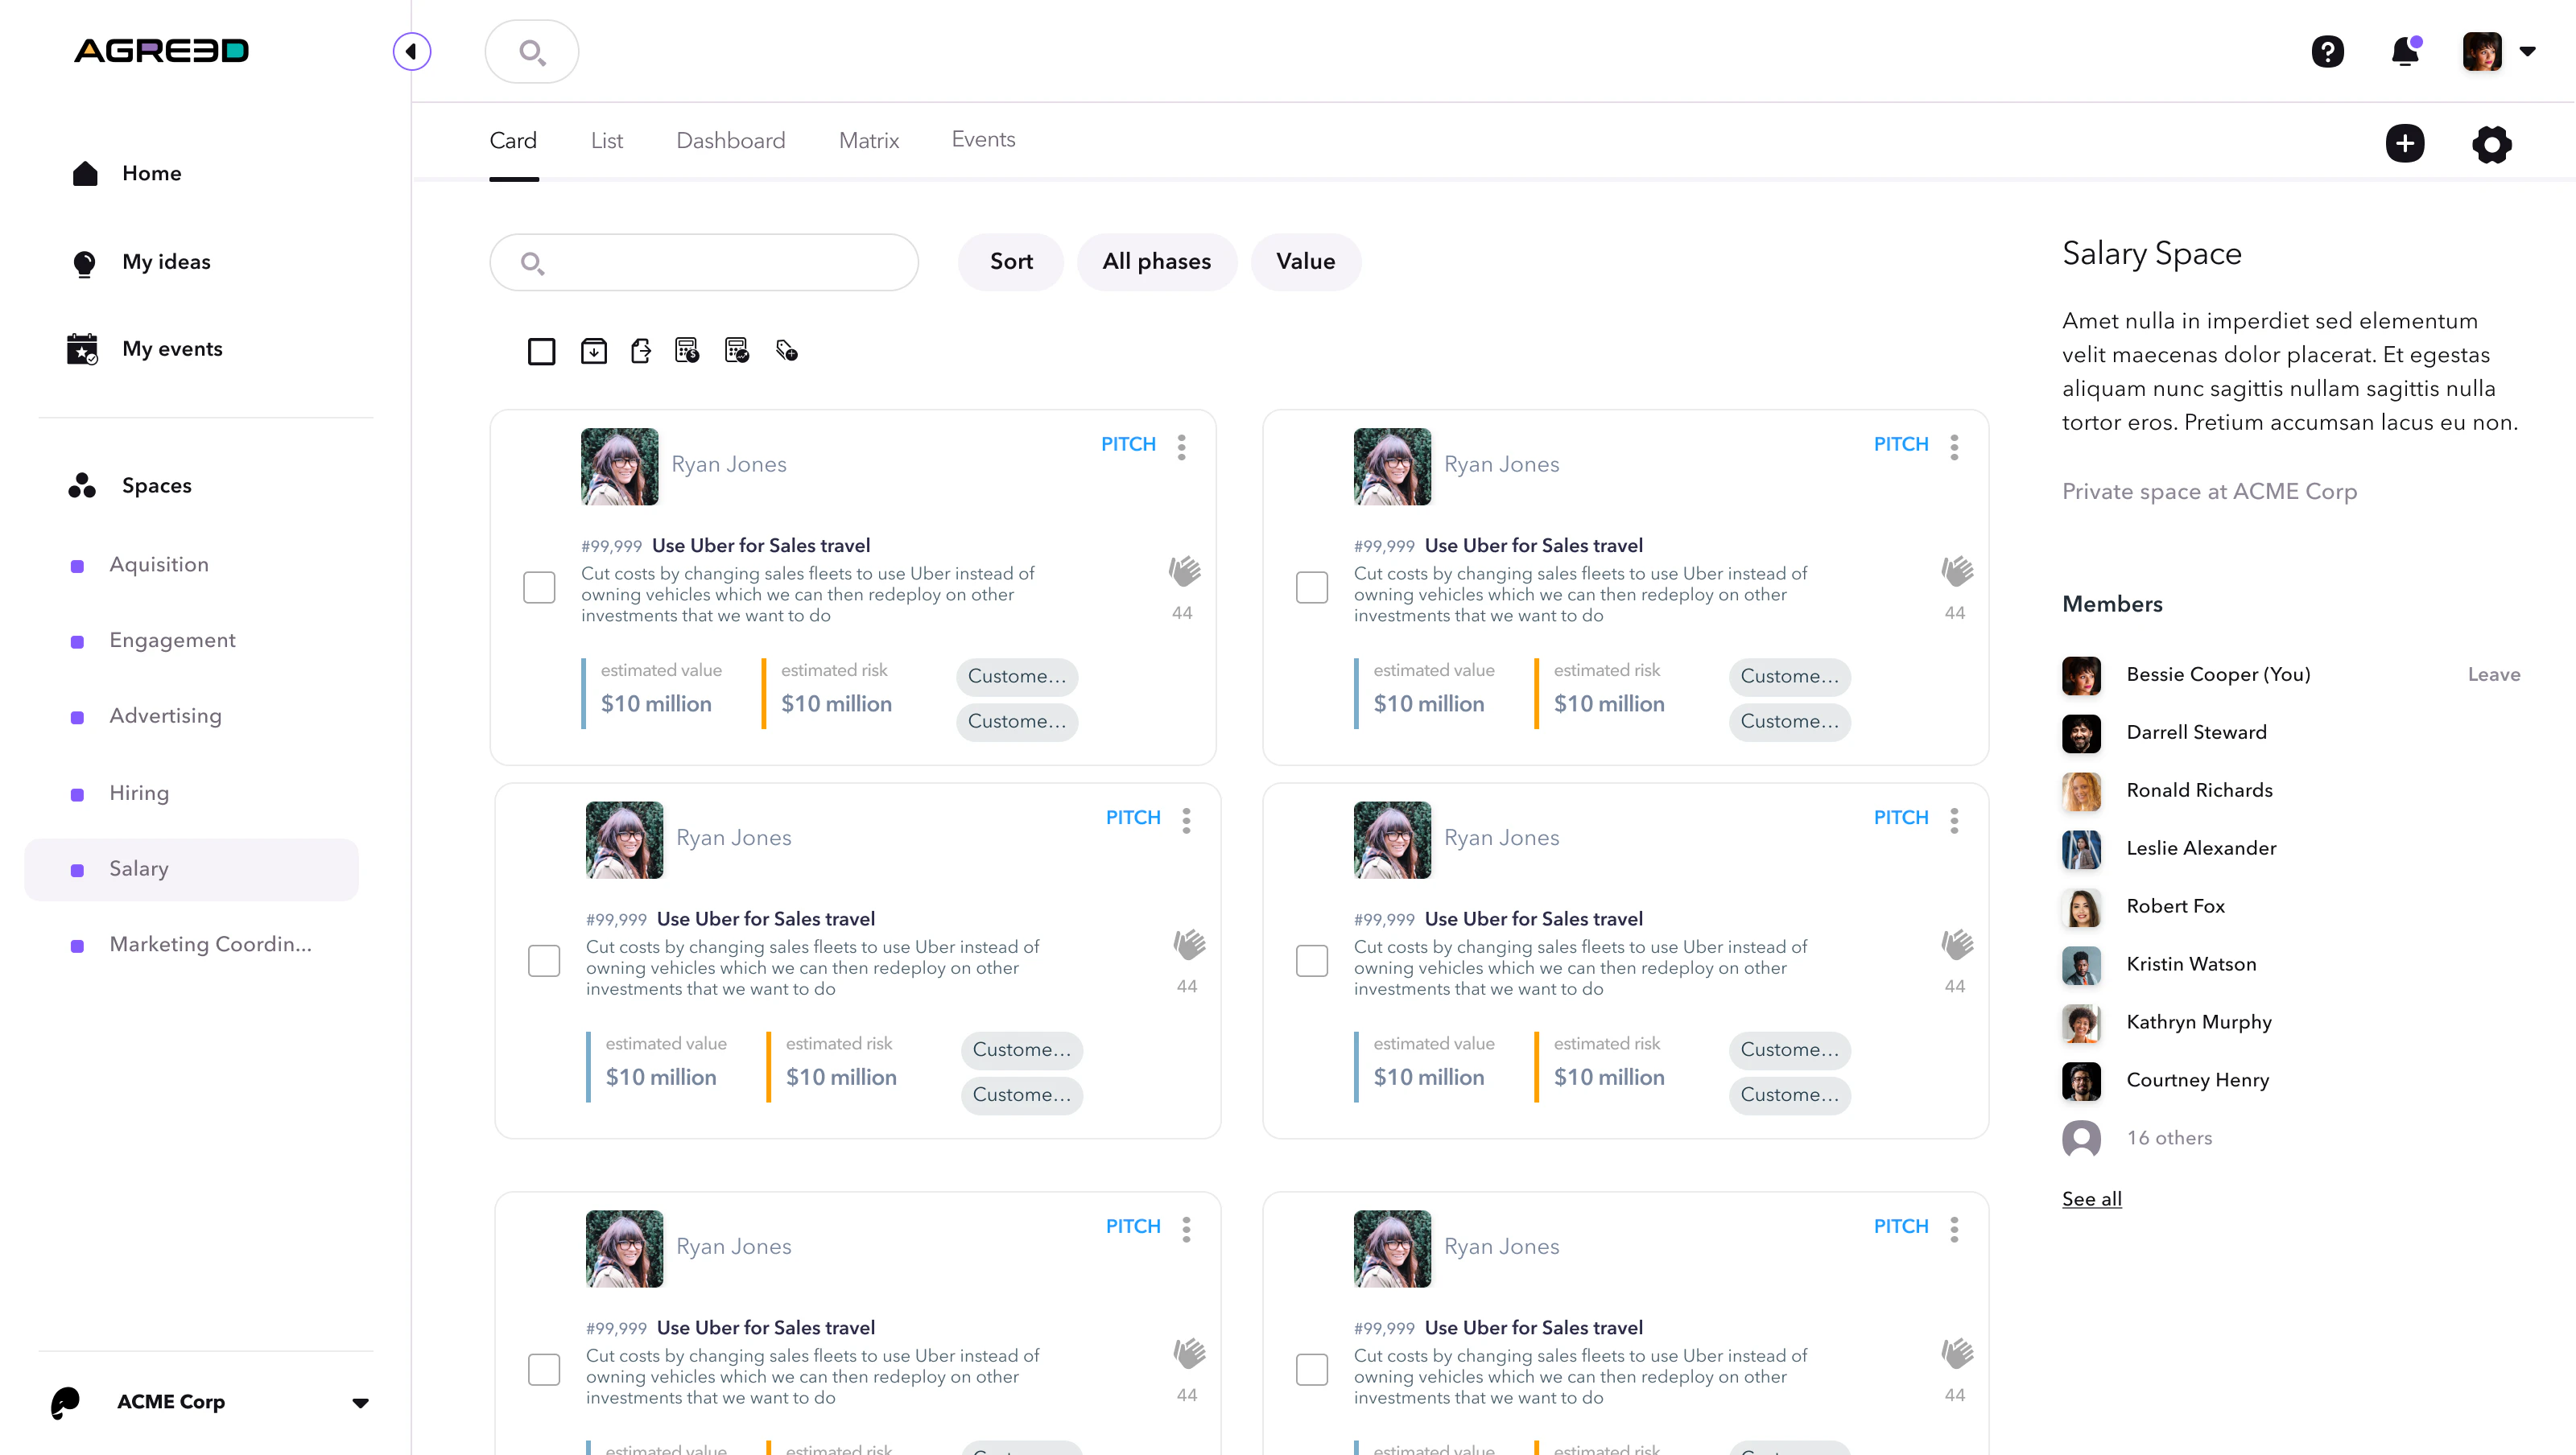Click the add tag icon in toolbar
The height and width of the screenshot is (1455, 2576).
[x=786, y=350]
